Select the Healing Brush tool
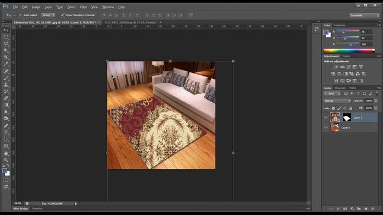383x215 pixels. (6, 72)
